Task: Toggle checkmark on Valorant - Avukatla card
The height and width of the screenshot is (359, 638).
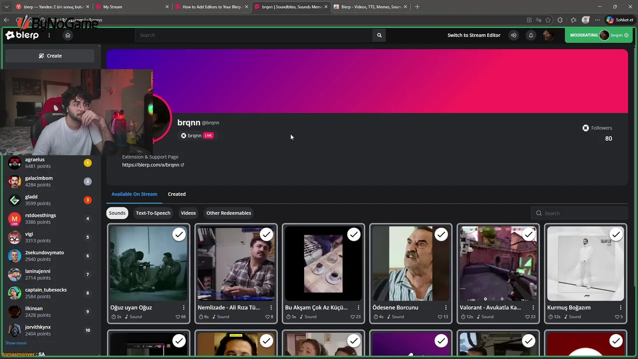Action: [528, 234]
